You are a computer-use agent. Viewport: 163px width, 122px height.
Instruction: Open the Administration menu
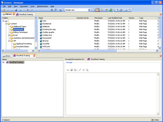click(x=43, y=6)
